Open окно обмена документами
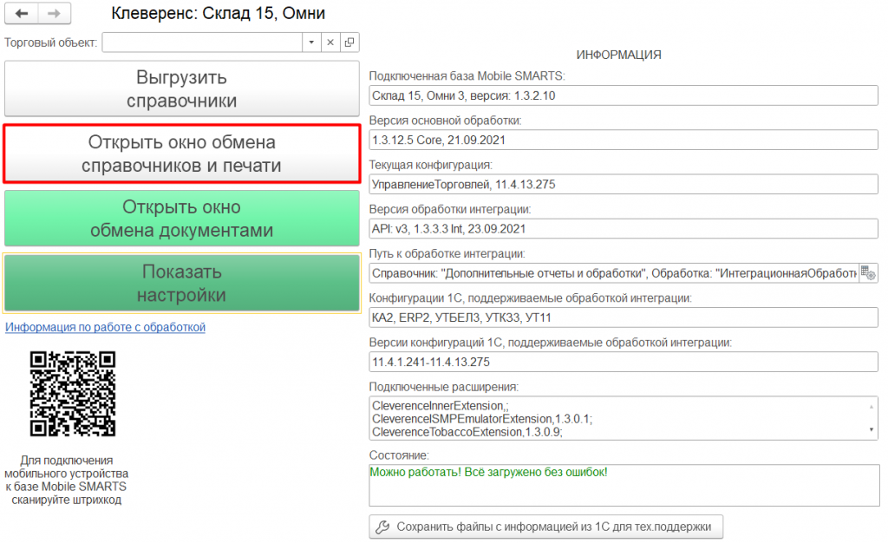This screenshot has width=888, height=543. point(182,219)
